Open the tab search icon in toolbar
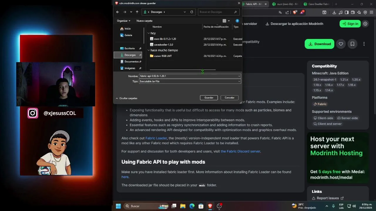The image size is (376, 211). [324, 12]
